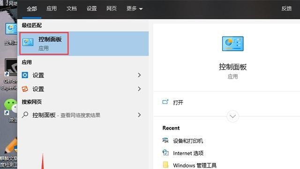Click the preview pane 控制面板 title

point(232,67)
